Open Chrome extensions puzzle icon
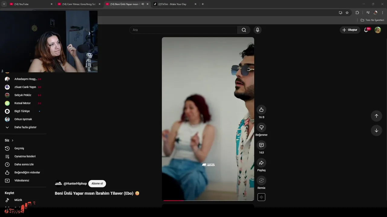 357,13
